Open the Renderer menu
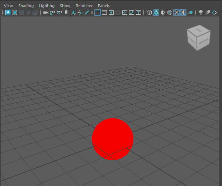Image resolution: width=222 pixels, height=186 pixels. 84,6
